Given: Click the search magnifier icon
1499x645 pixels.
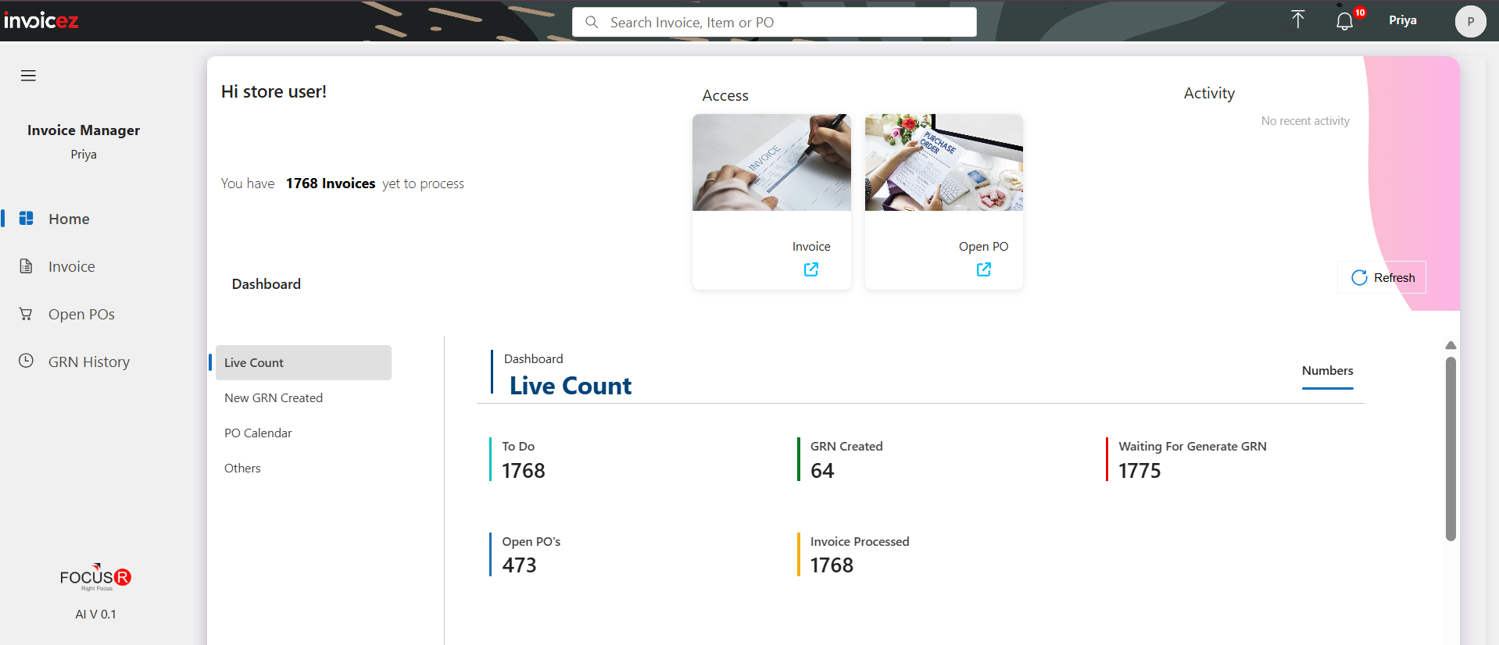Looking at the screenshot, I should click(592, 22).
